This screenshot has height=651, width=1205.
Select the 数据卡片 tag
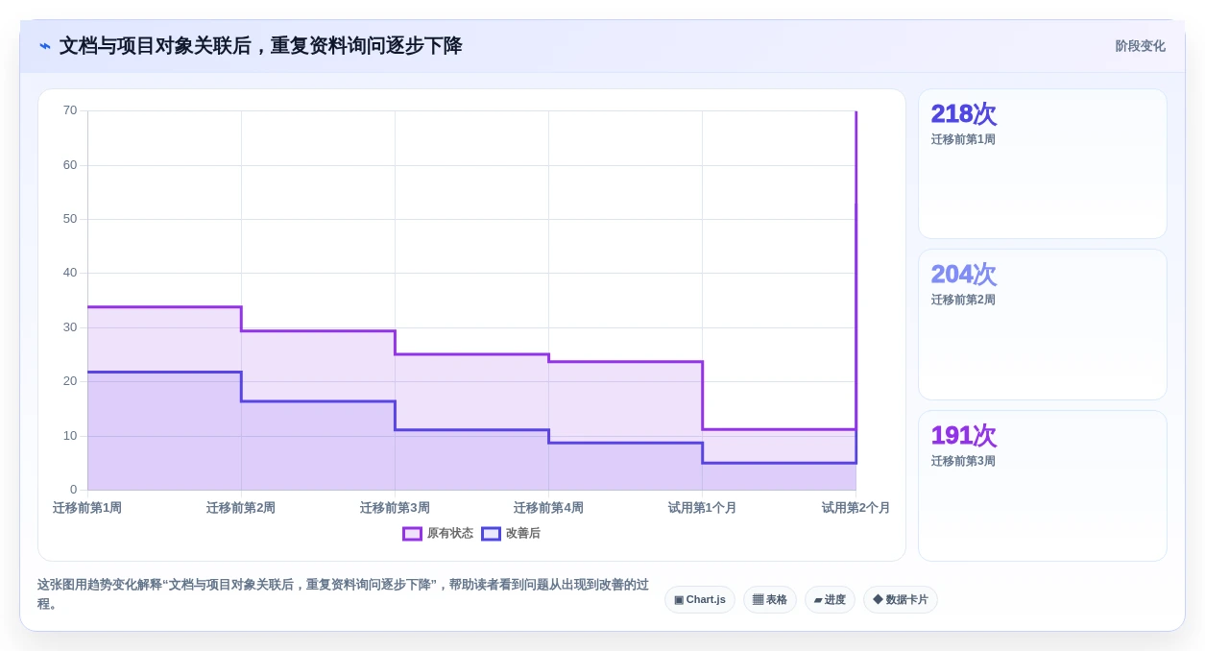click(x=901, y=600)
